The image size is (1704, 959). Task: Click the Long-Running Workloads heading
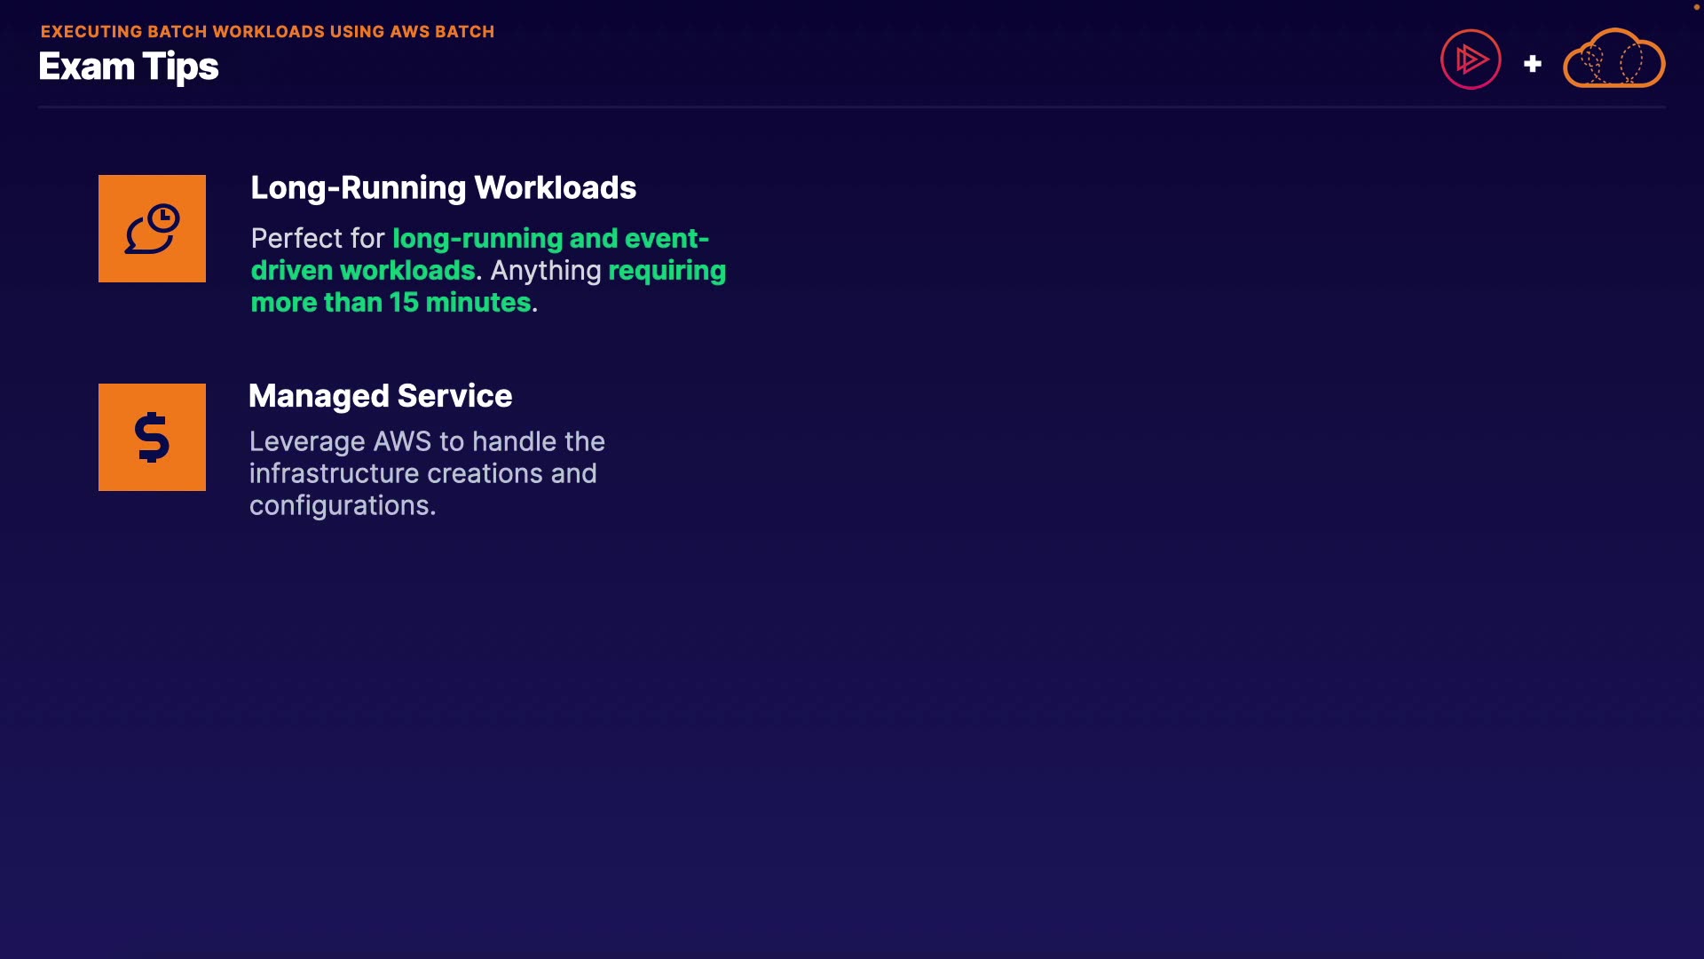tap(443, 188)
